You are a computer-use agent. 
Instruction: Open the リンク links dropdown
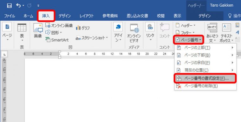(x=150, y=32)
